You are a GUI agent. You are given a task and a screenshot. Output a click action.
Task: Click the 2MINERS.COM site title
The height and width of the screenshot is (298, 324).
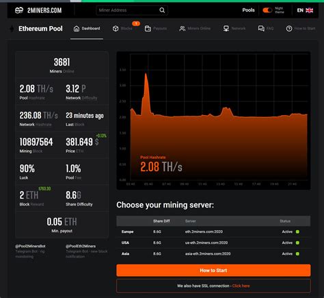tap(44, 10)
